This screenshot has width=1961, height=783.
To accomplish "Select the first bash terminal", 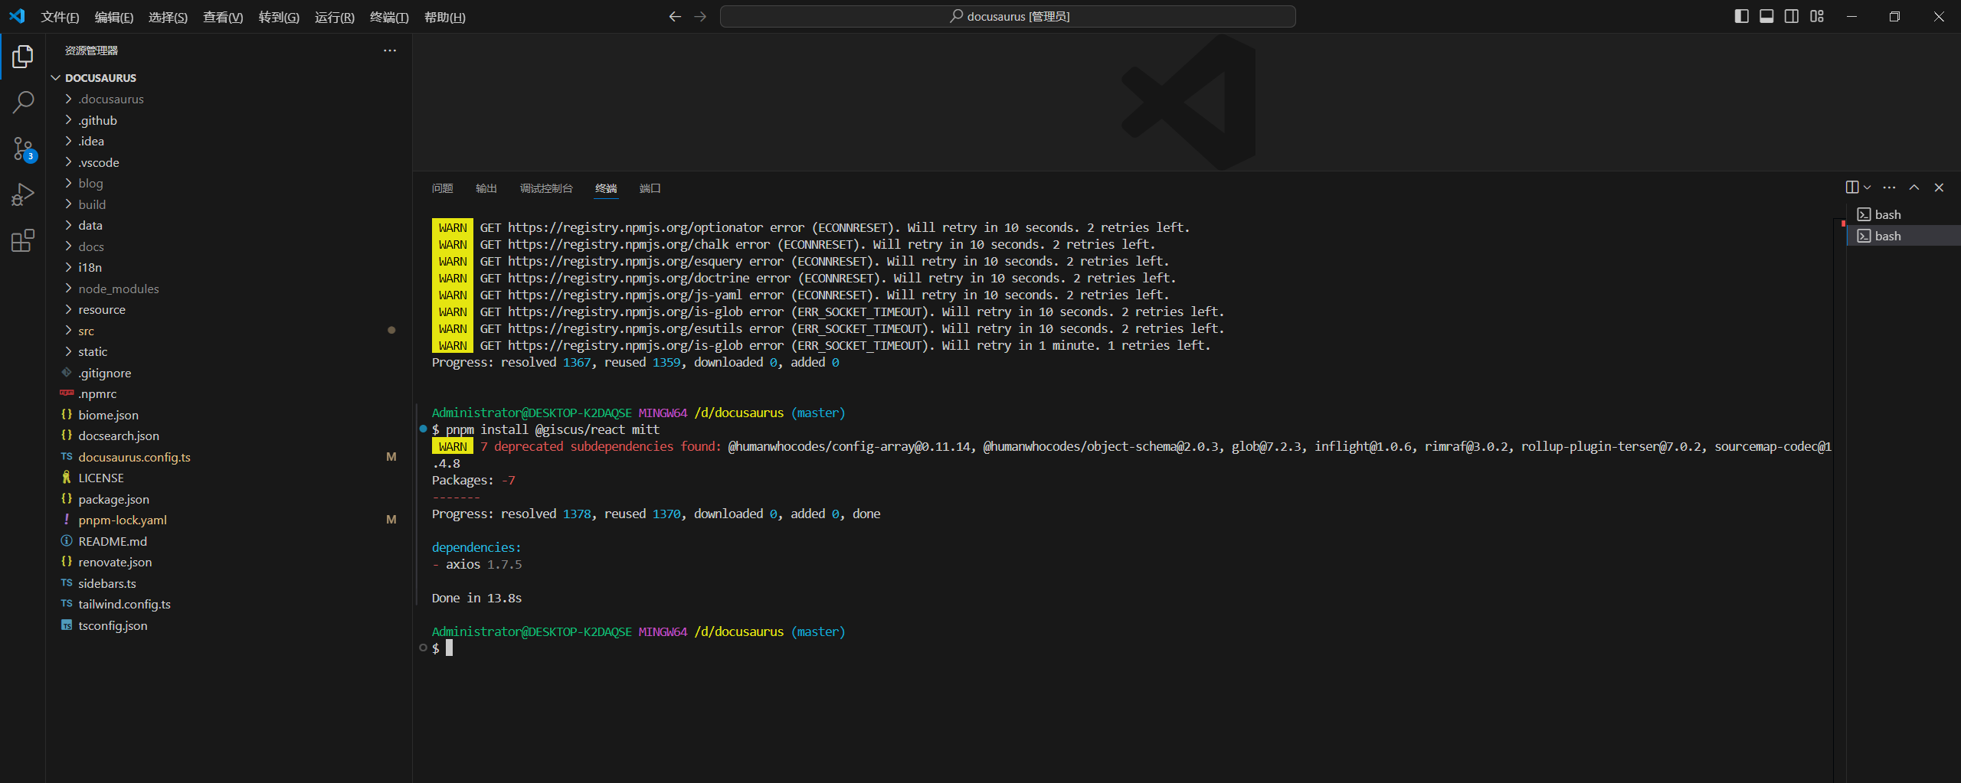I will pos(1903,214).
